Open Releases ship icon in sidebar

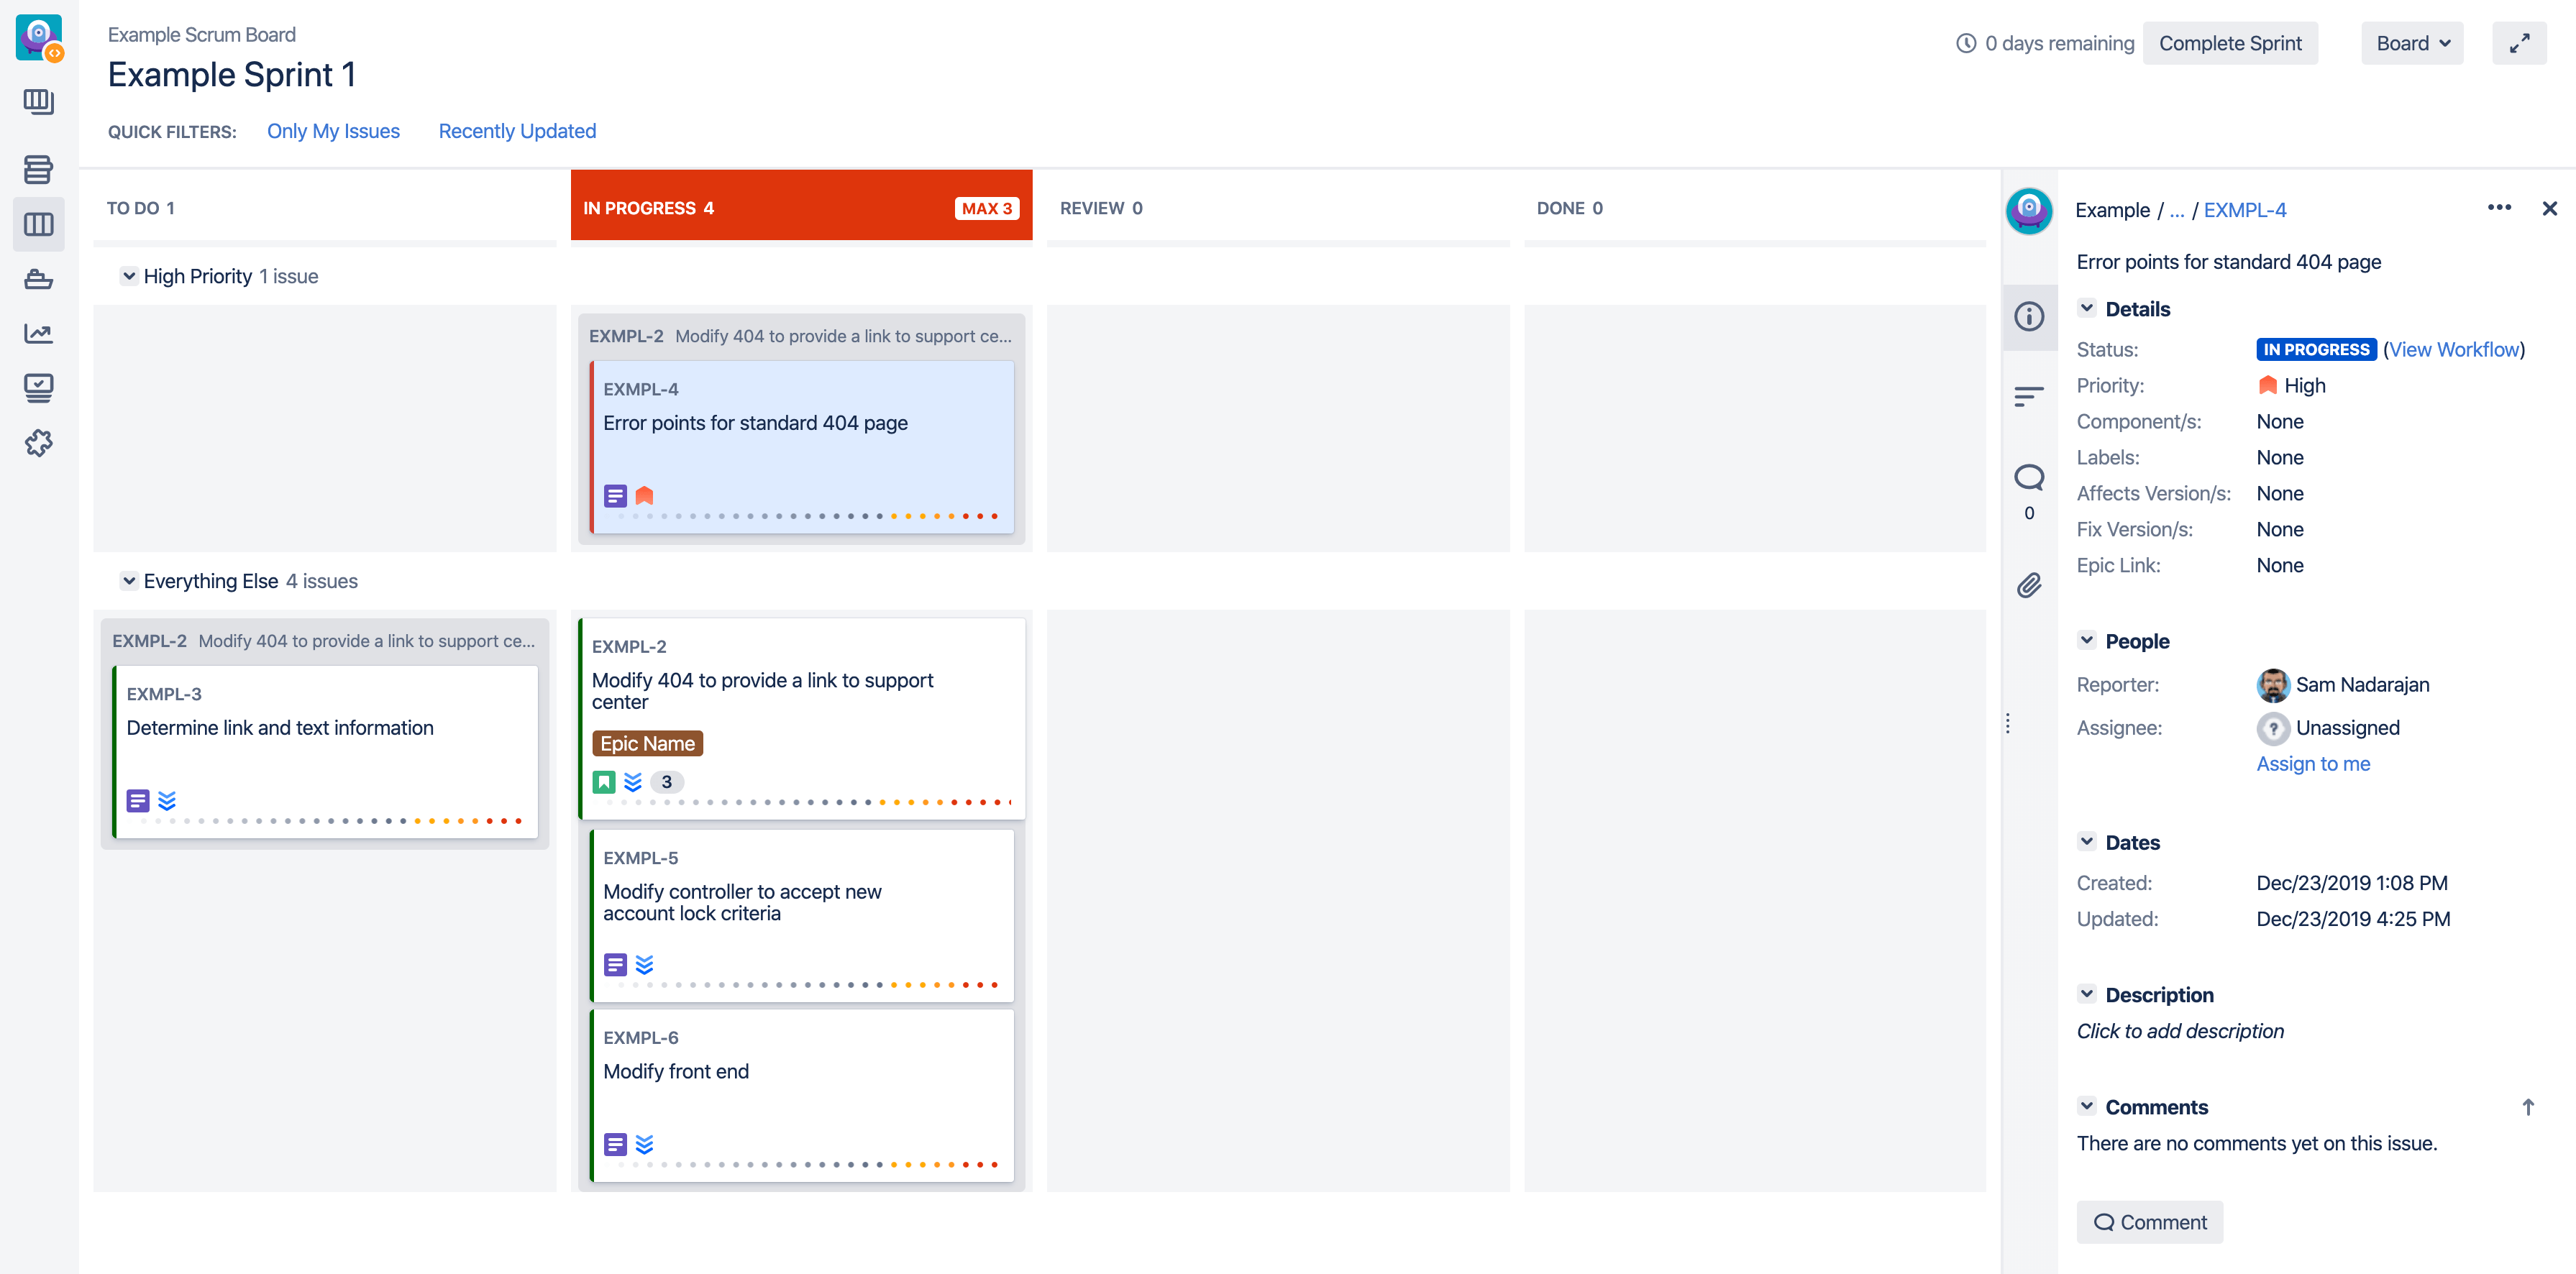[x=38, y=279]
